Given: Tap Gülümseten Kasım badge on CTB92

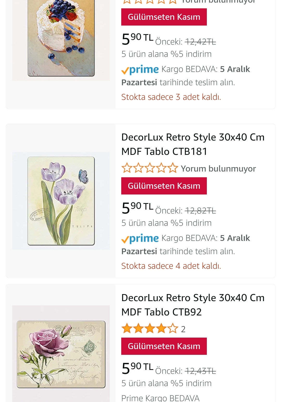Looking at the screenshot, I should pos(164,346).
